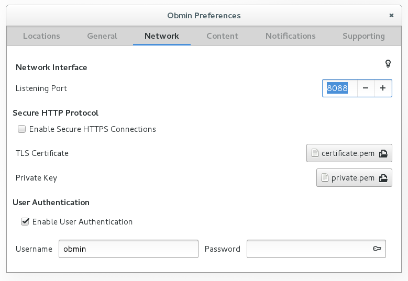Select the Content tab
Viewport: 408px width, 281px height.
tap(222, 36)
